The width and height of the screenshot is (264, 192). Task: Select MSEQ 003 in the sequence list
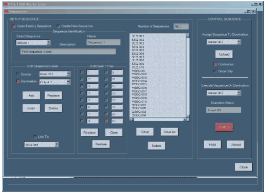[x=139, y=78]
